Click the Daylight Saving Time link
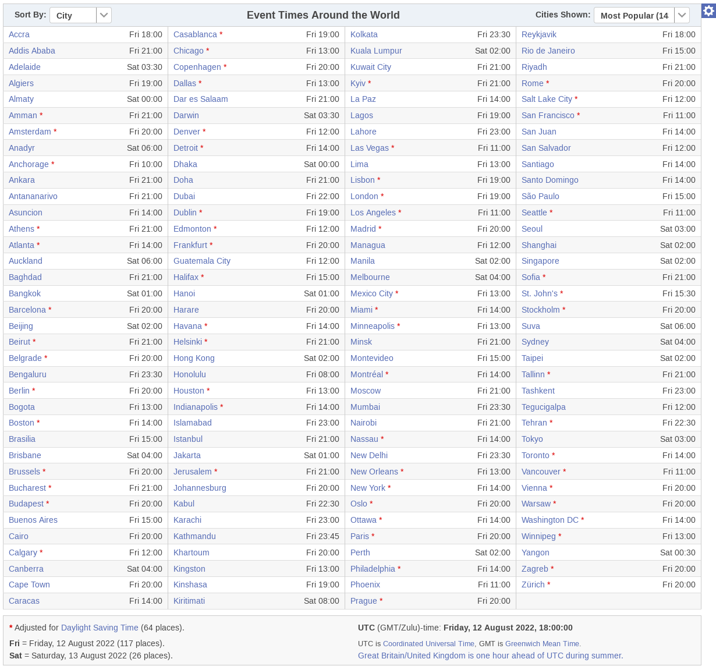The width and height of the screenshot is (716, 666). [100, 628]
